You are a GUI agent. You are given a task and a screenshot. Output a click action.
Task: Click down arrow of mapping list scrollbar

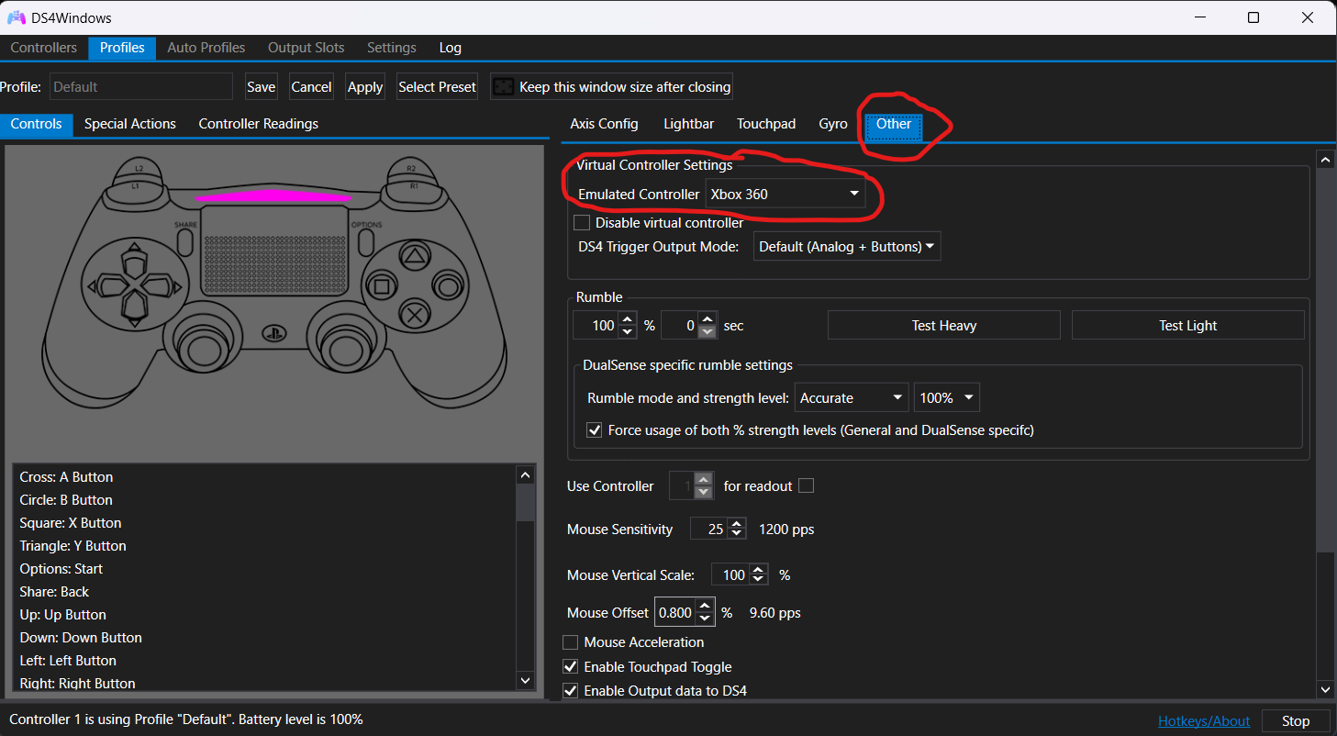[525, 680]
